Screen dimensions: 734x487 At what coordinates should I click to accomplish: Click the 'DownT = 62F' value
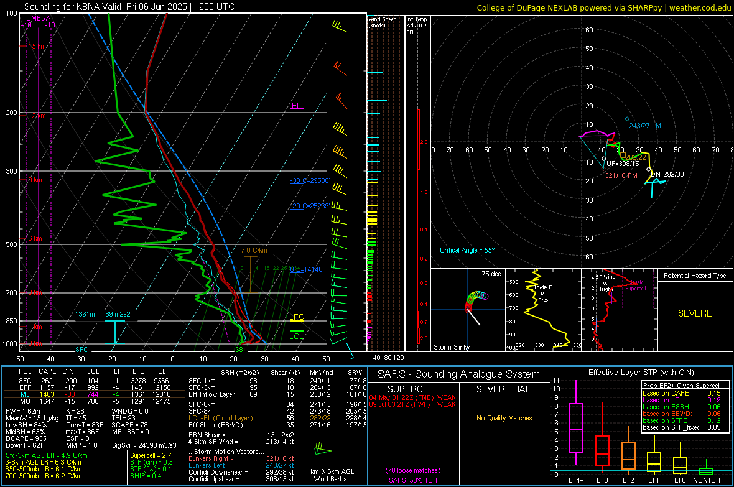coord(25,445)
